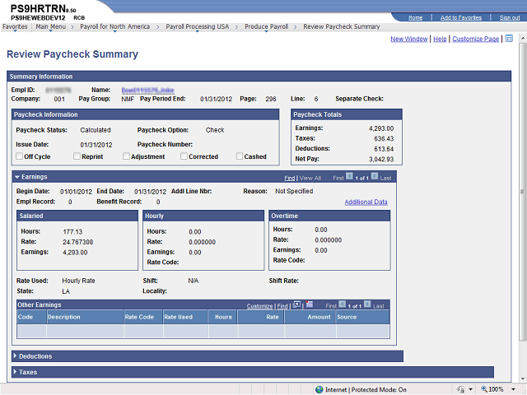Click the Pay Group value NMF
Screen dimensions: 527x395
point(128,99)
